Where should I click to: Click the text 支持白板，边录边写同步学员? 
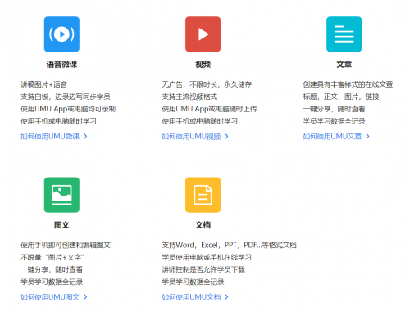[x=66, y=97]
